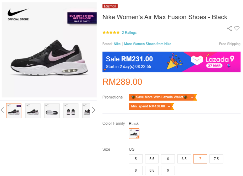View the rear heel view thumbnail
The image size is (243, 176).
pos(71,111)
